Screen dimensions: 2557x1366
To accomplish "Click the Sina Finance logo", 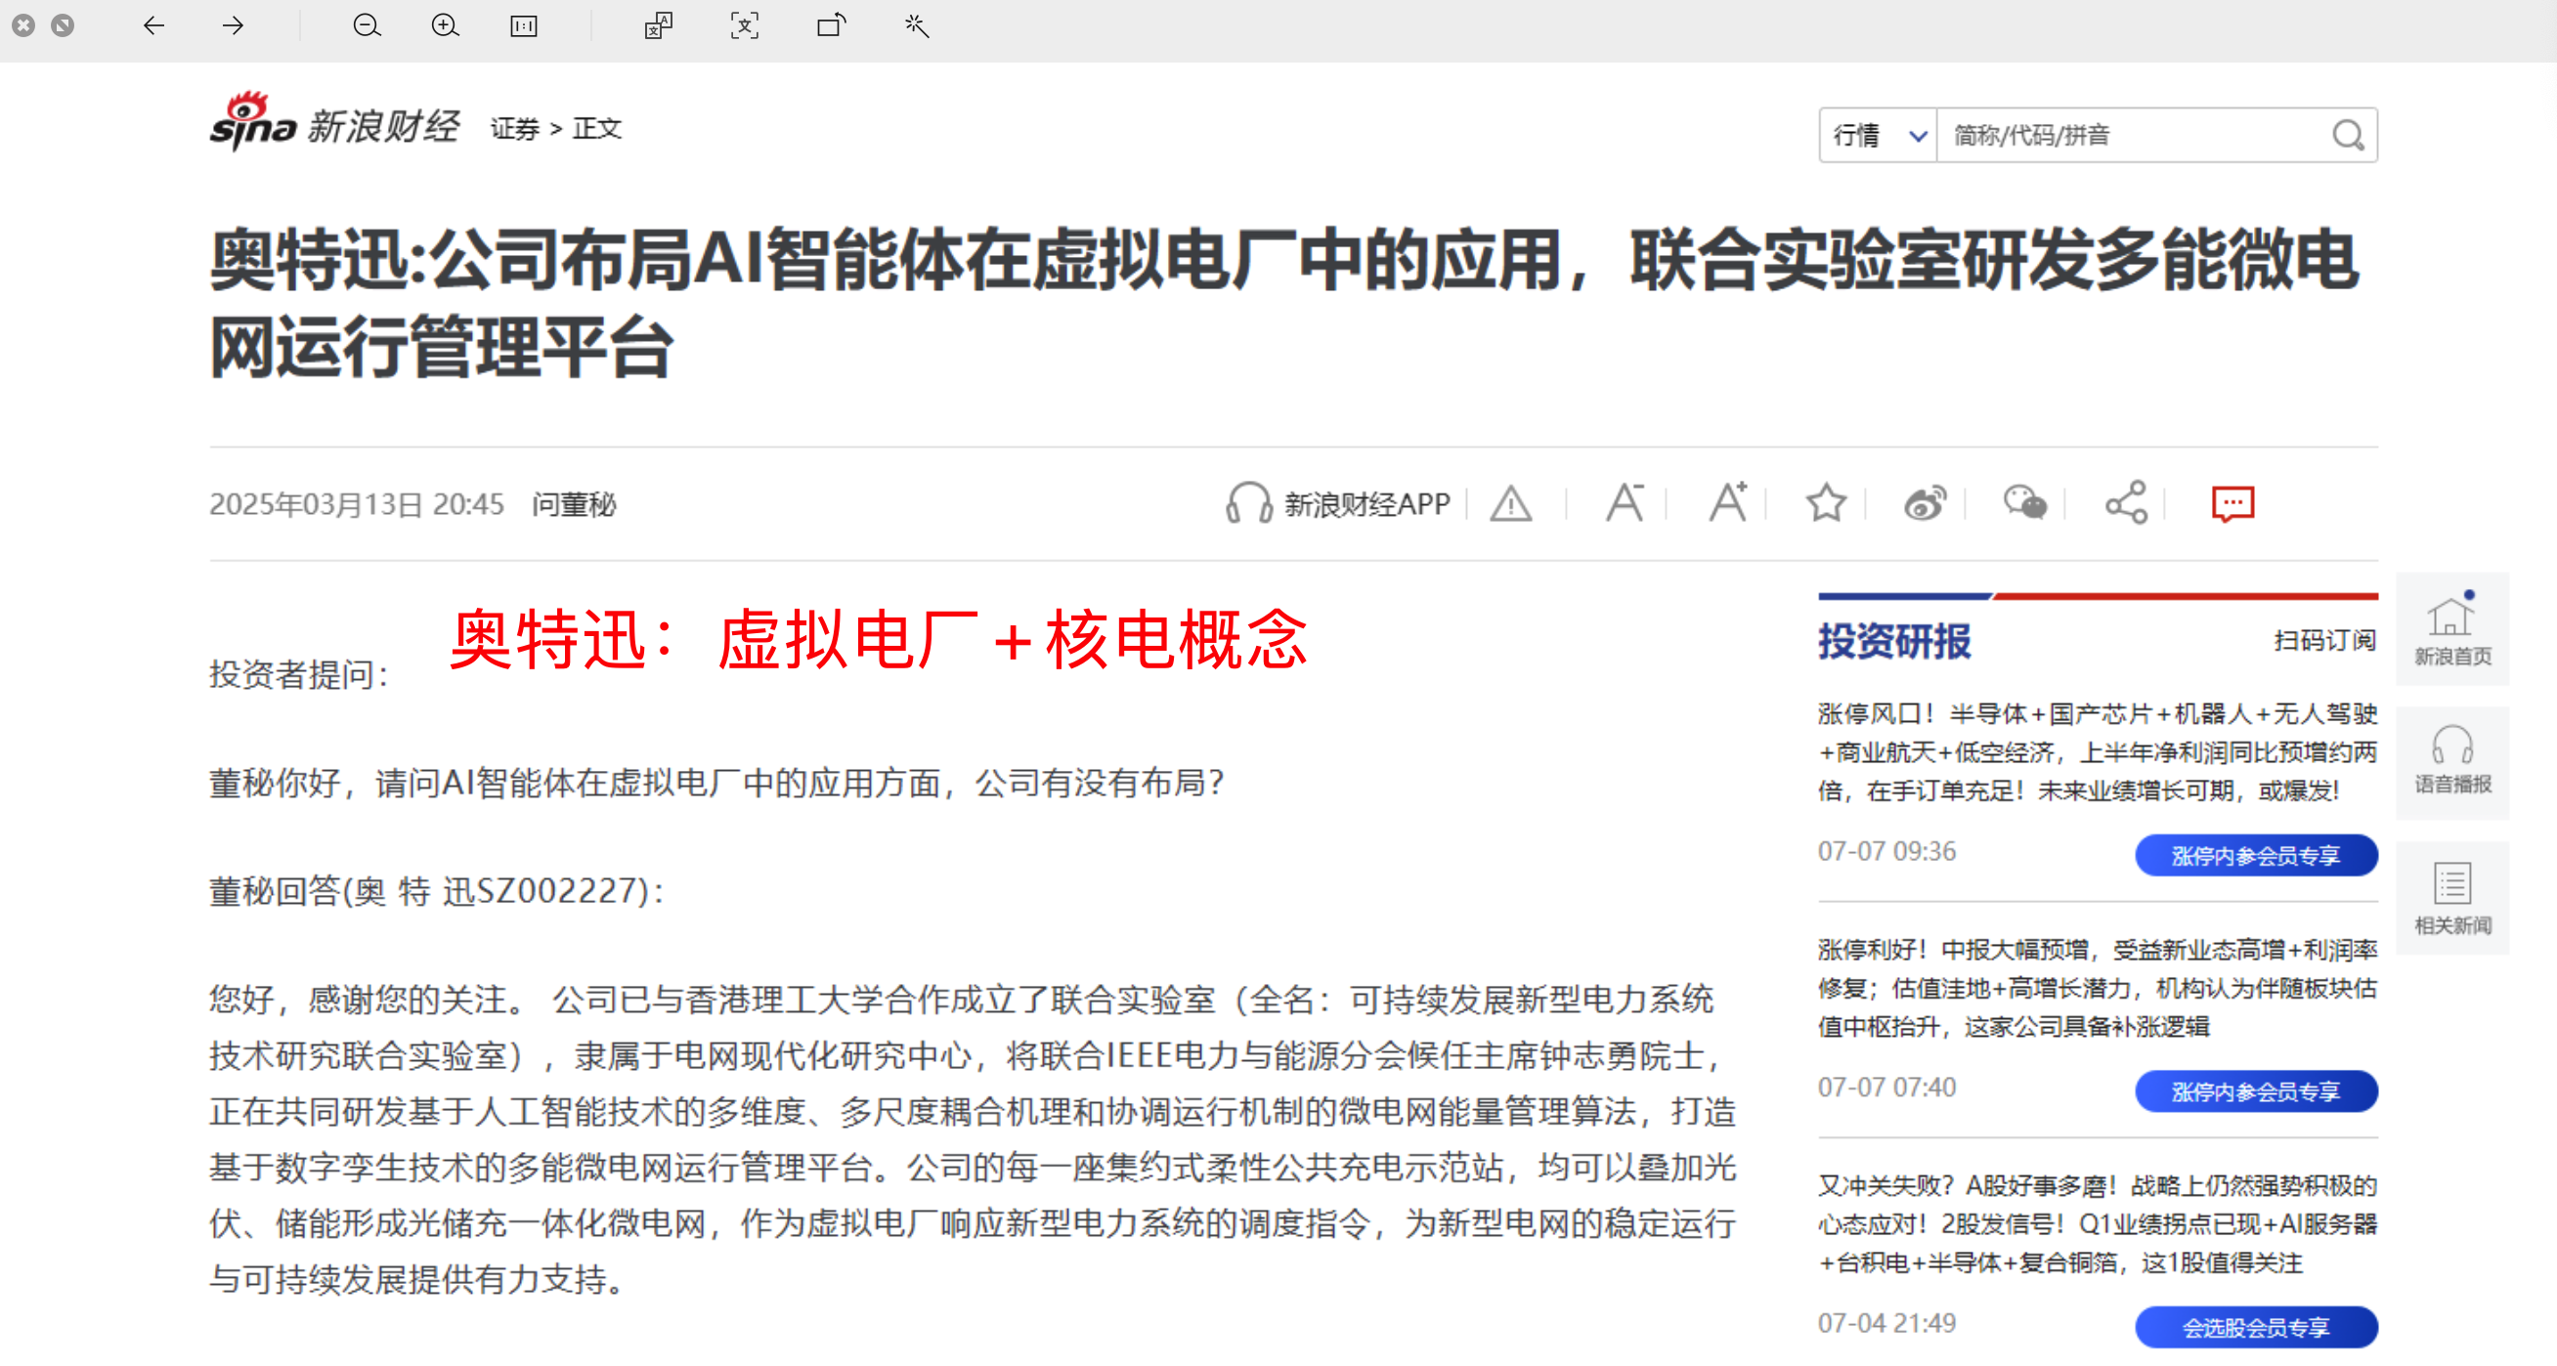I will click(x=334, y=122).
